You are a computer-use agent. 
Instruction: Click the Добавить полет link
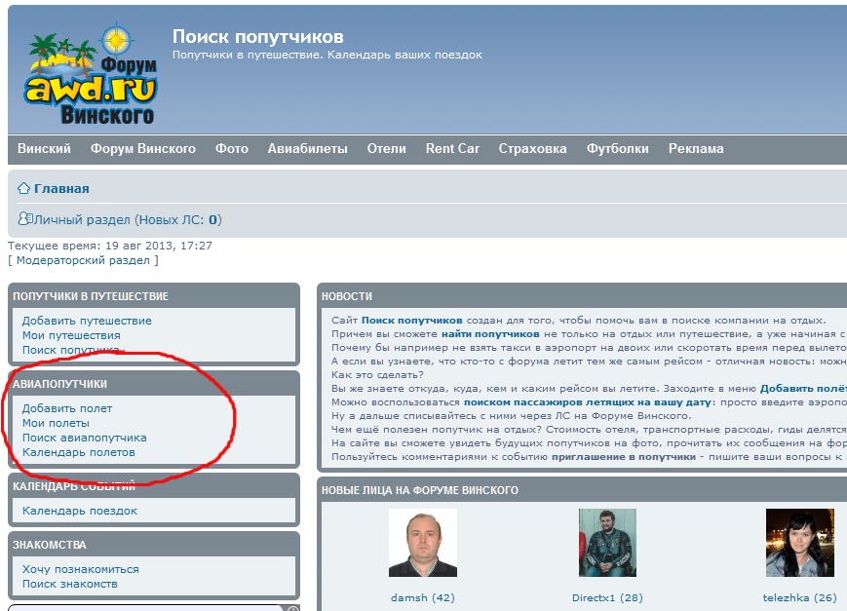coord(67,408)
